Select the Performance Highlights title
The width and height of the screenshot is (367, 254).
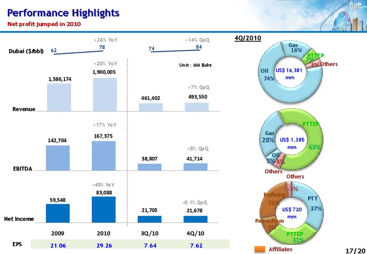coord(63,13)
